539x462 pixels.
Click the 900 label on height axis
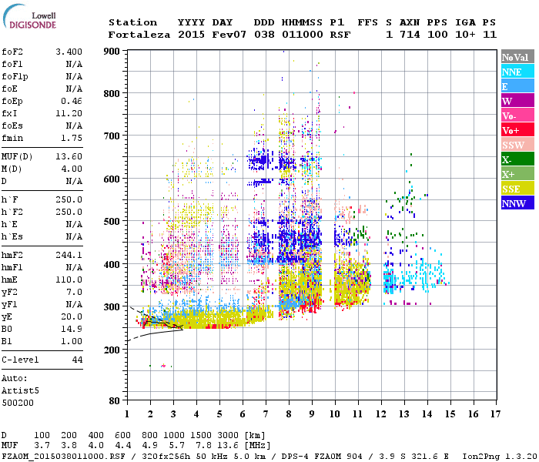click(x=112, y=52)
